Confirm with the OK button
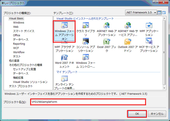Image resolution: width=170 pixels, height=121 pixels. 137,114
